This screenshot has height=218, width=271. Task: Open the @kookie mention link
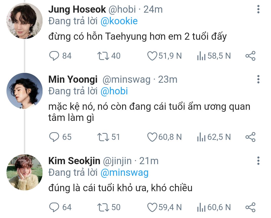[x=119, y=21]
